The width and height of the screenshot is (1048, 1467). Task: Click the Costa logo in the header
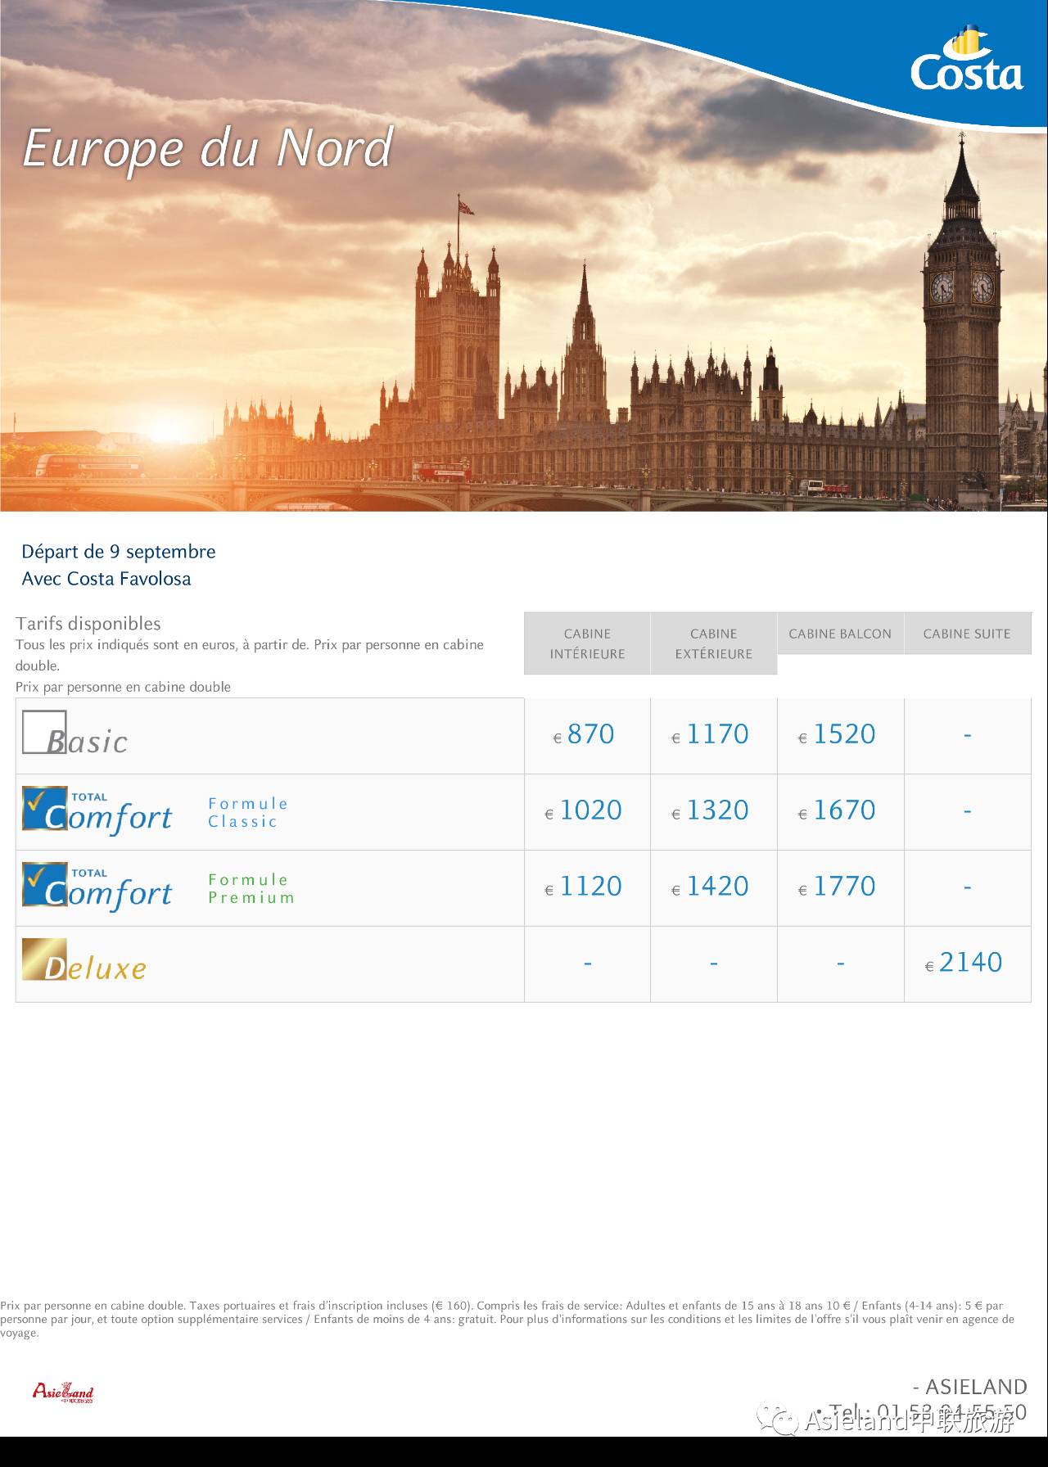967,59
